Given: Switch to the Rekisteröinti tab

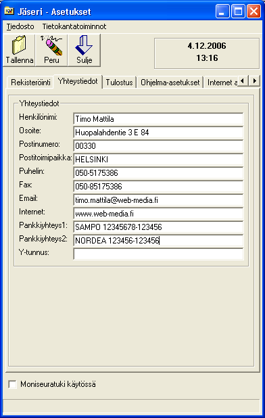Looking at the screenshot, I should [30, 83].
